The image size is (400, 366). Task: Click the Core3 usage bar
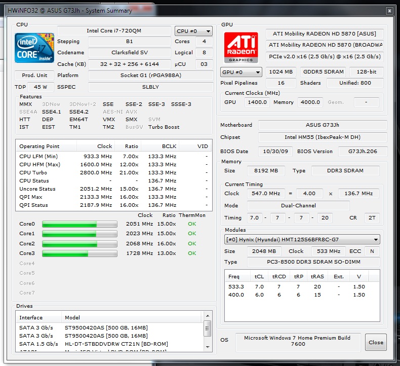coord(79,253)
